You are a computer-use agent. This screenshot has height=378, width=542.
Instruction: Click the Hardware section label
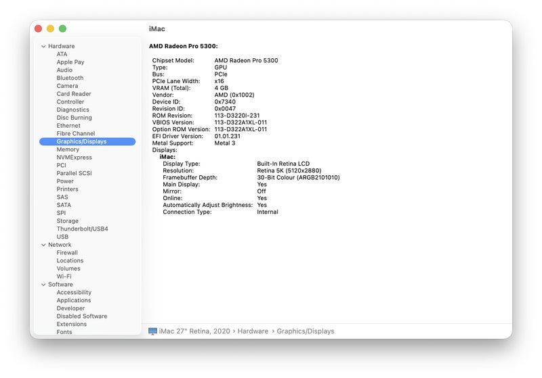pos(61,46)
